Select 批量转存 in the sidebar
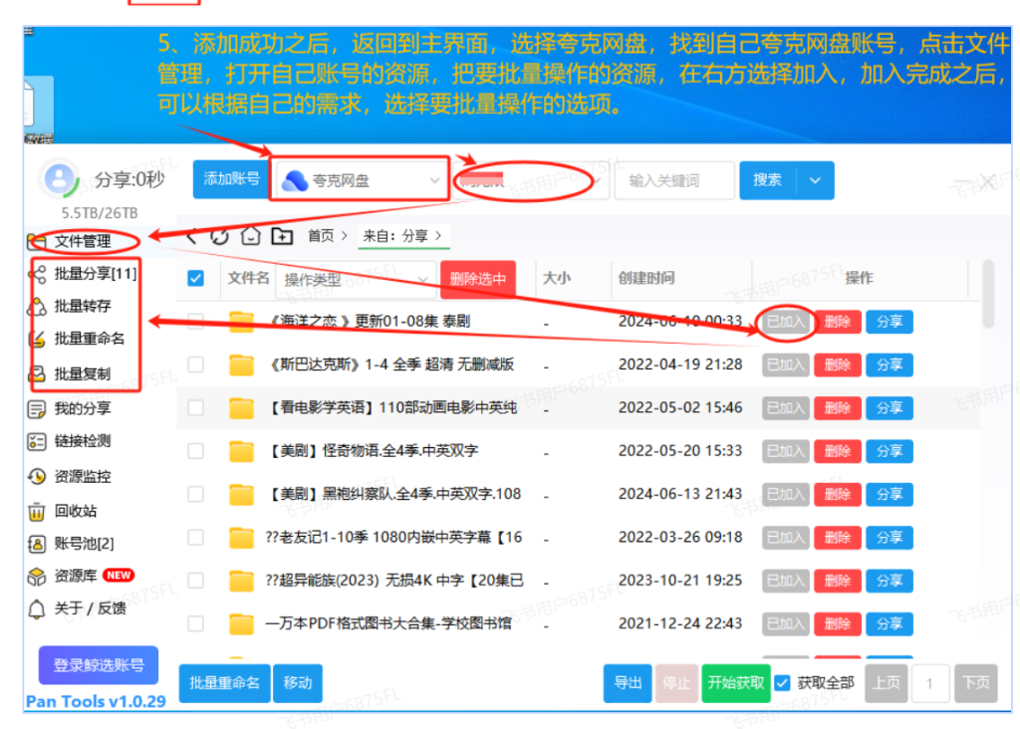1020x729 pixels. pyautogui.click(x=82, y=306)
